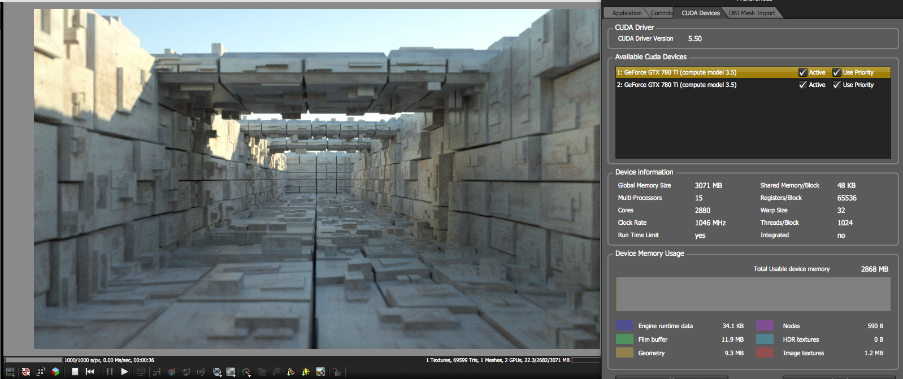Click the padlock viewport lock icon
This screenshot has height=379, width=903.
coord(336,372)
